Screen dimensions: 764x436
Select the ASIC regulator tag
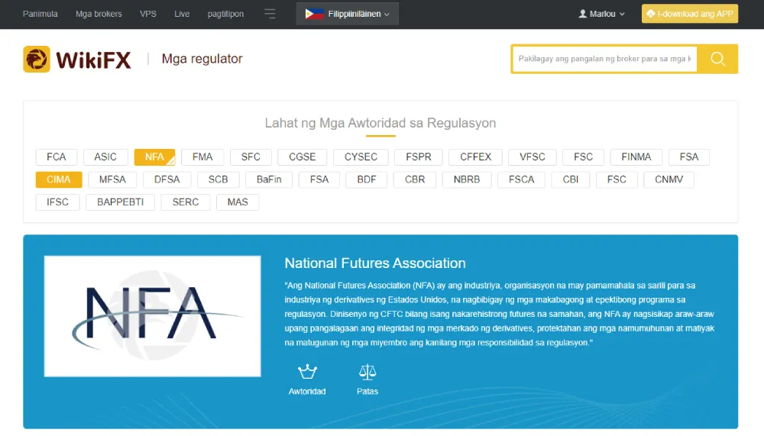coord(105,157)
